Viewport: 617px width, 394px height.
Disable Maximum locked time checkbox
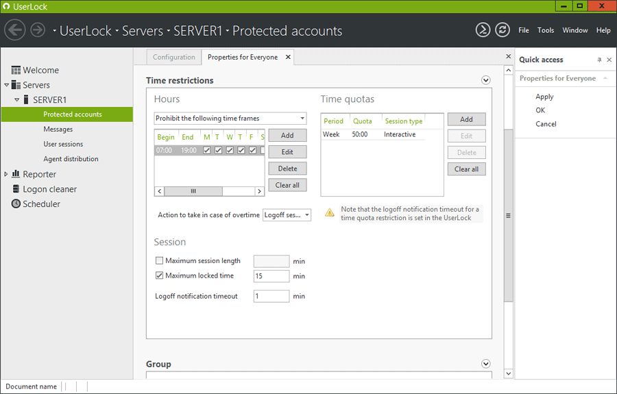159,275
